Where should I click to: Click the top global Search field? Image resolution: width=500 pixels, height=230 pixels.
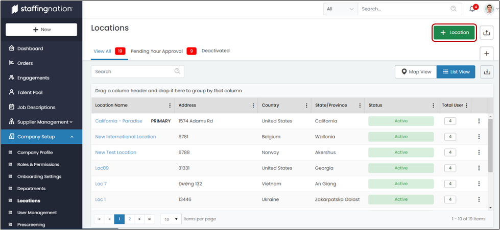410,9
